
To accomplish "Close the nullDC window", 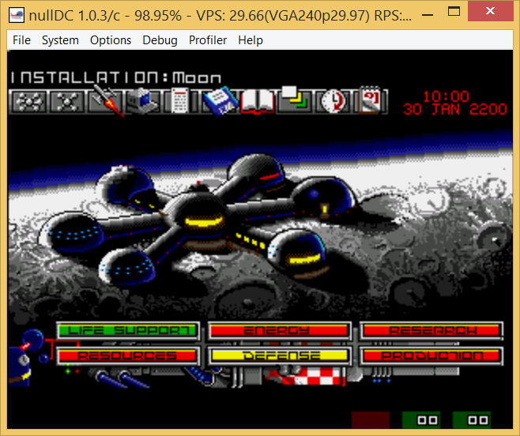I will pos(490,11).
